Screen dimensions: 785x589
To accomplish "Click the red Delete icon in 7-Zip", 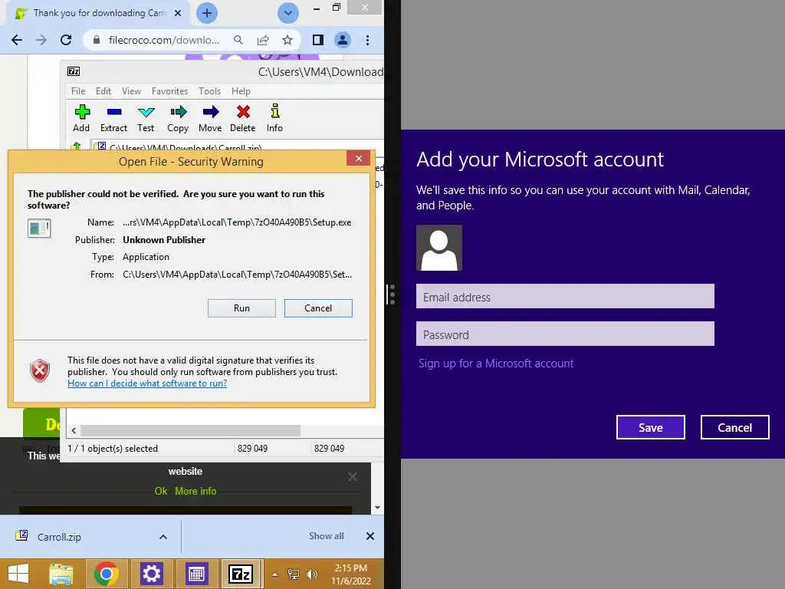I will pyautogui.click(x=243, y=112).
